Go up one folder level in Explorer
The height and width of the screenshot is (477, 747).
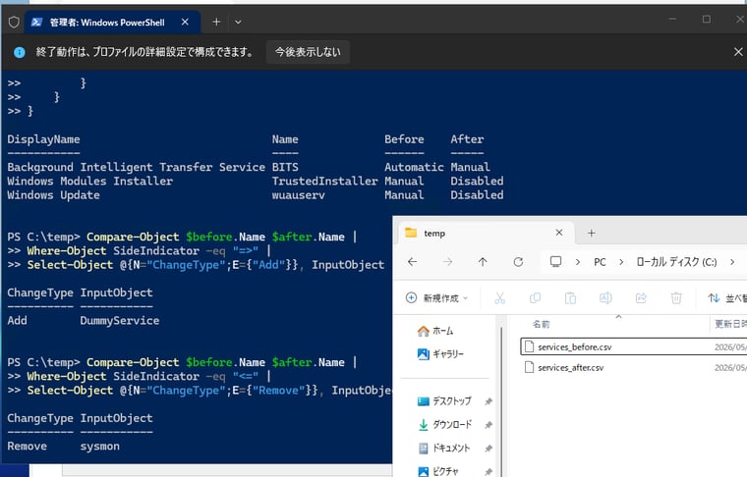coord(483,262)
